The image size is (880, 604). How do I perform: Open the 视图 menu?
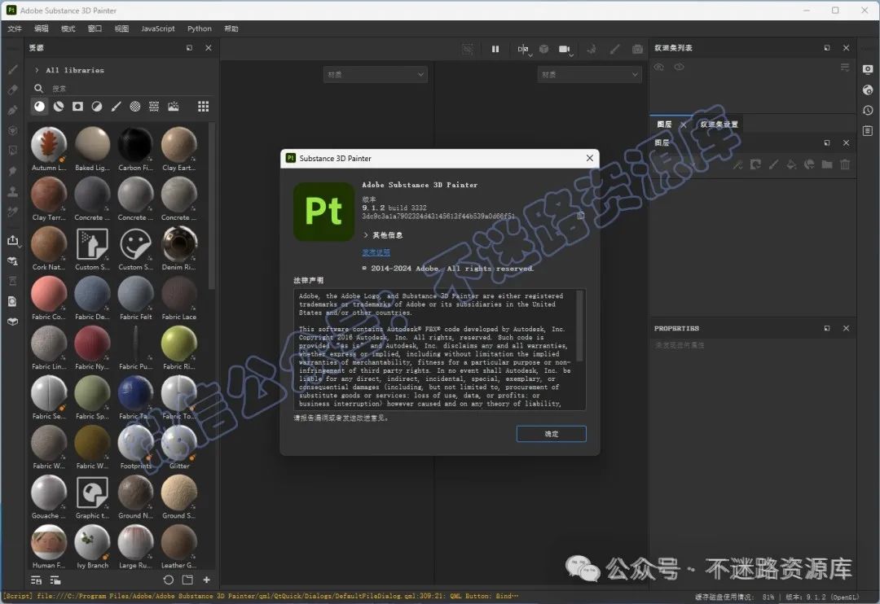[x=121, y=28]
